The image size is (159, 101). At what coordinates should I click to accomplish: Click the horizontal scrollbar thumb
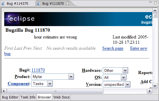(x=55, y=91)
